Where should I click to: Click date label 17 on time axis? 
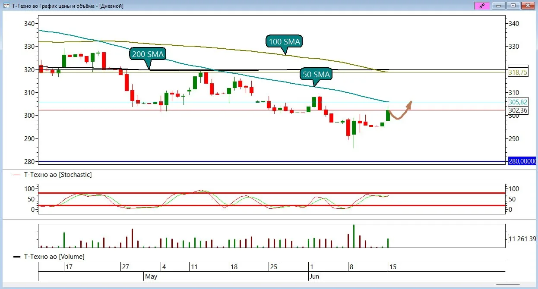[69, 267]
